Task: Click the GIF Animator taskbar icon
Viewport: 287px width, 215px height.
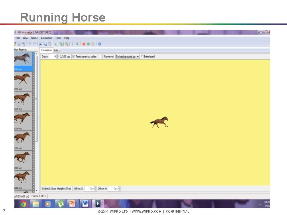Action: point(98,204)
